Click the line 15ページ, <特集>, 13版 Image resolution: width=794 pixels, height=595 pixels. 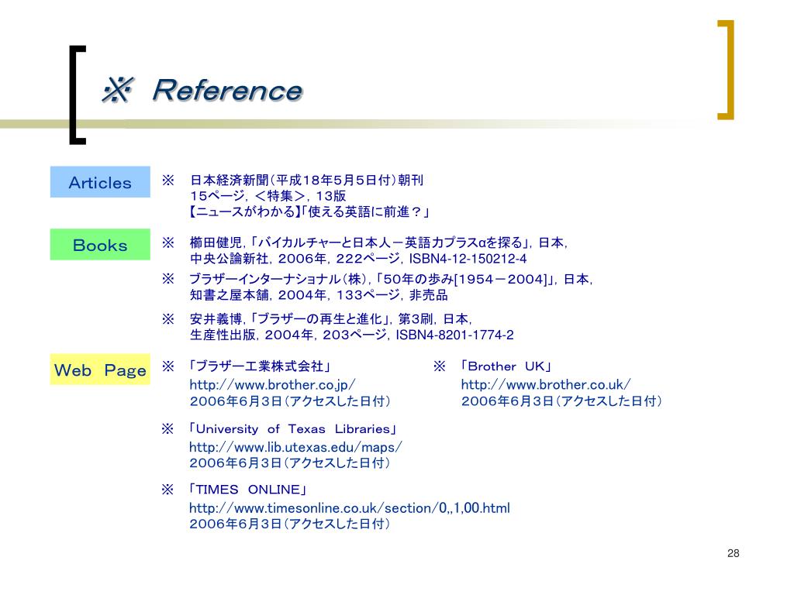tap(268, 196)
